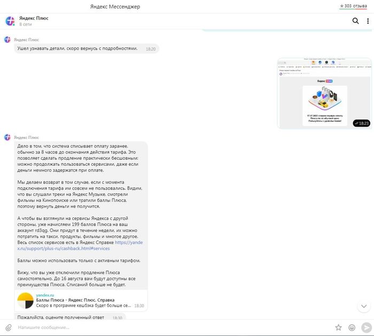The image size is (374, 336).
Task: Click the Яндекс Плюс avatar in header
Action: (10, 21)
